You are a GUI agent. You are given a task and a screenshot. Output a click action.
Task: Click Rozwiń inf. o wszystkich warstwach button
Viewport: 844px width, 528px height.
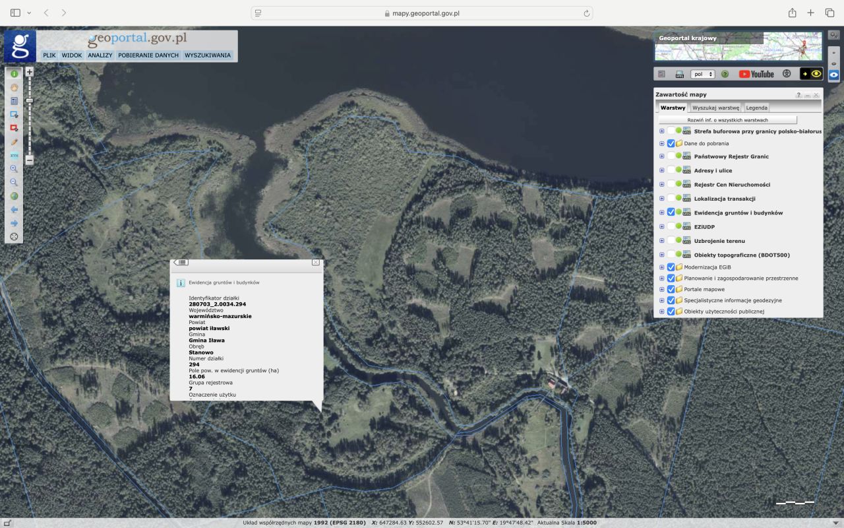pyautogui.click(x=727, y=120)
